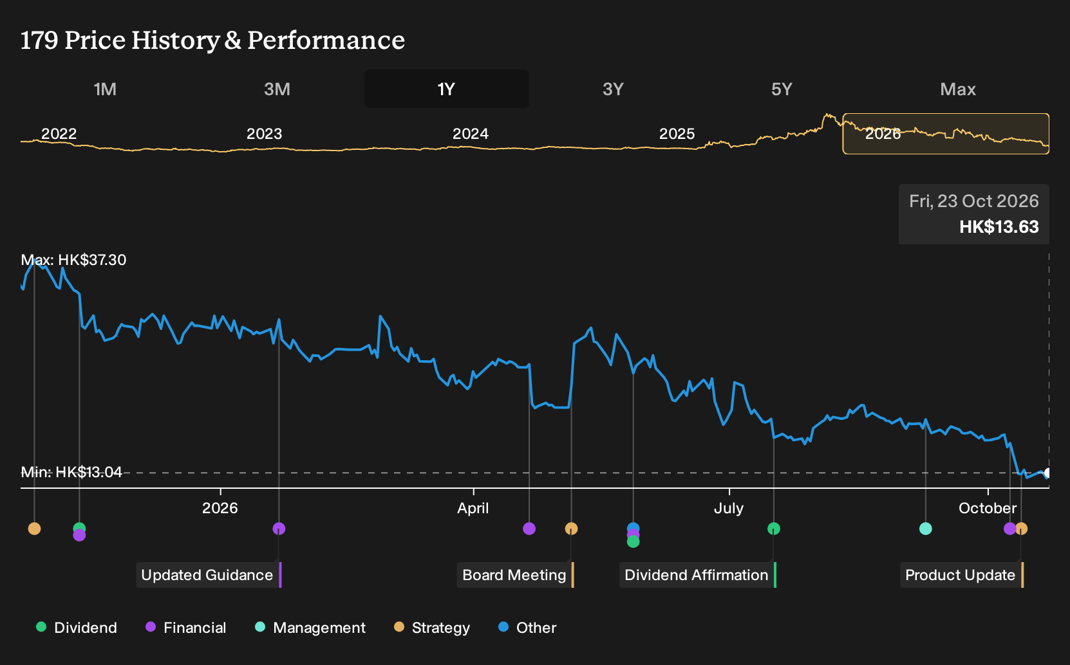Click purple Financial marker beside the October Strategy marker
The width and height of the screenshot is (1070, 665).
pyautogui.click(x=1009, y=529)
